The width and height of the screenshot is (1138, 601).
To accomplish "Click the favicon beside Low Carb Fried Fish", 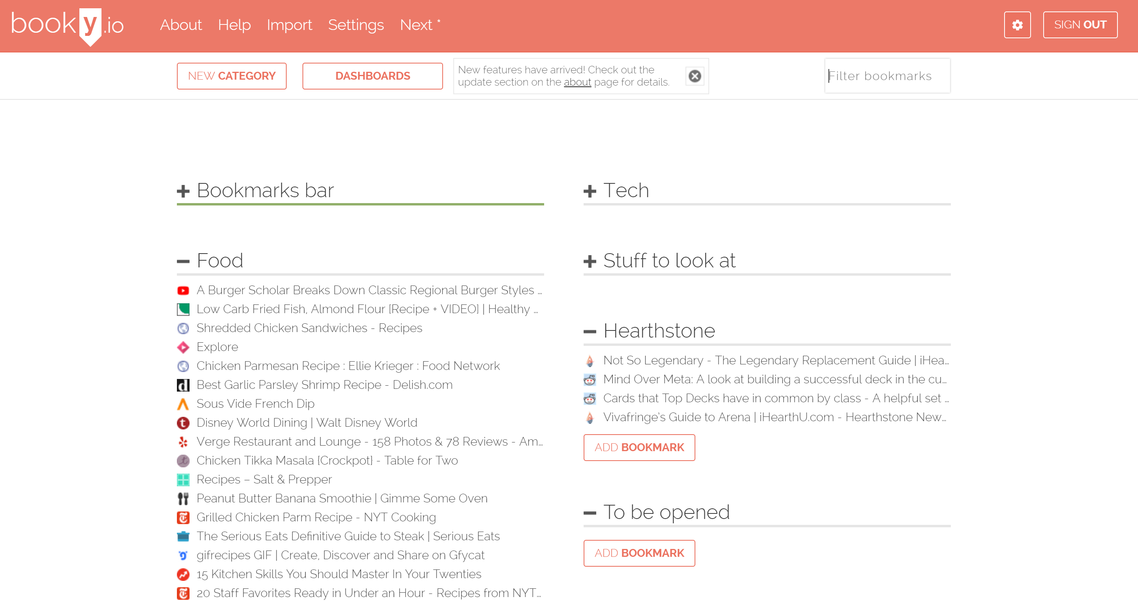I will [183, 309].
